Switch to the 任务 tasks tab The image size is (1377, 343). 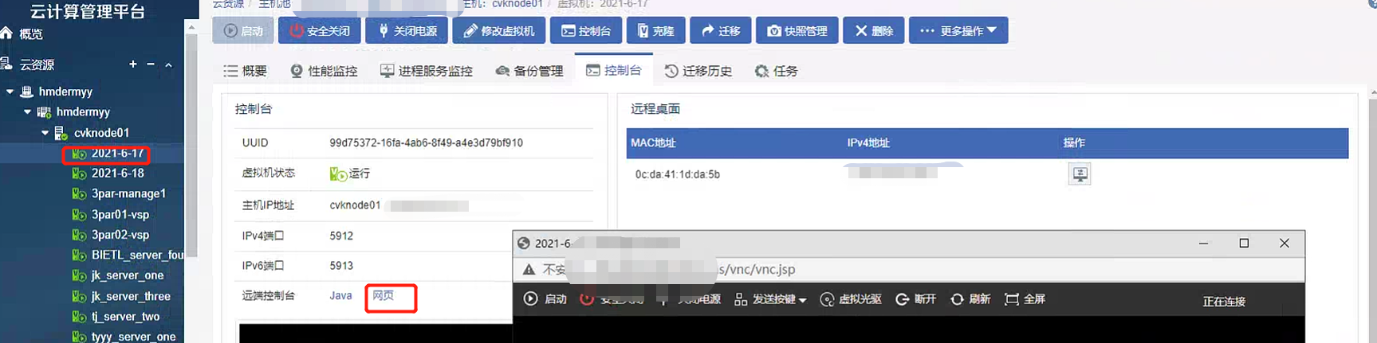776,71
